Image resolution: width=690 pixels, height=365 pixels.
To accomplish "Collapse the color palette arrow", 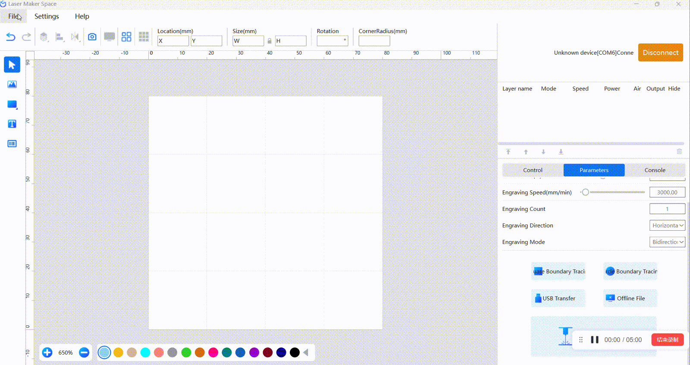I will point(306,353).
